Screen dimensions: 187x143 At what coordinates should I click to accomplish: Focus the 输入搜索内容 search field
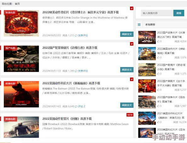(x=157, y=13)
